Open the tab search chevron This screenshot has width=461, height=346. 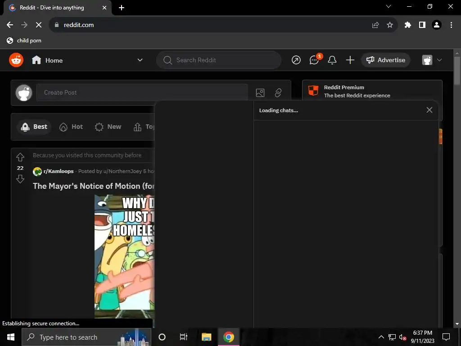point(389,6)
